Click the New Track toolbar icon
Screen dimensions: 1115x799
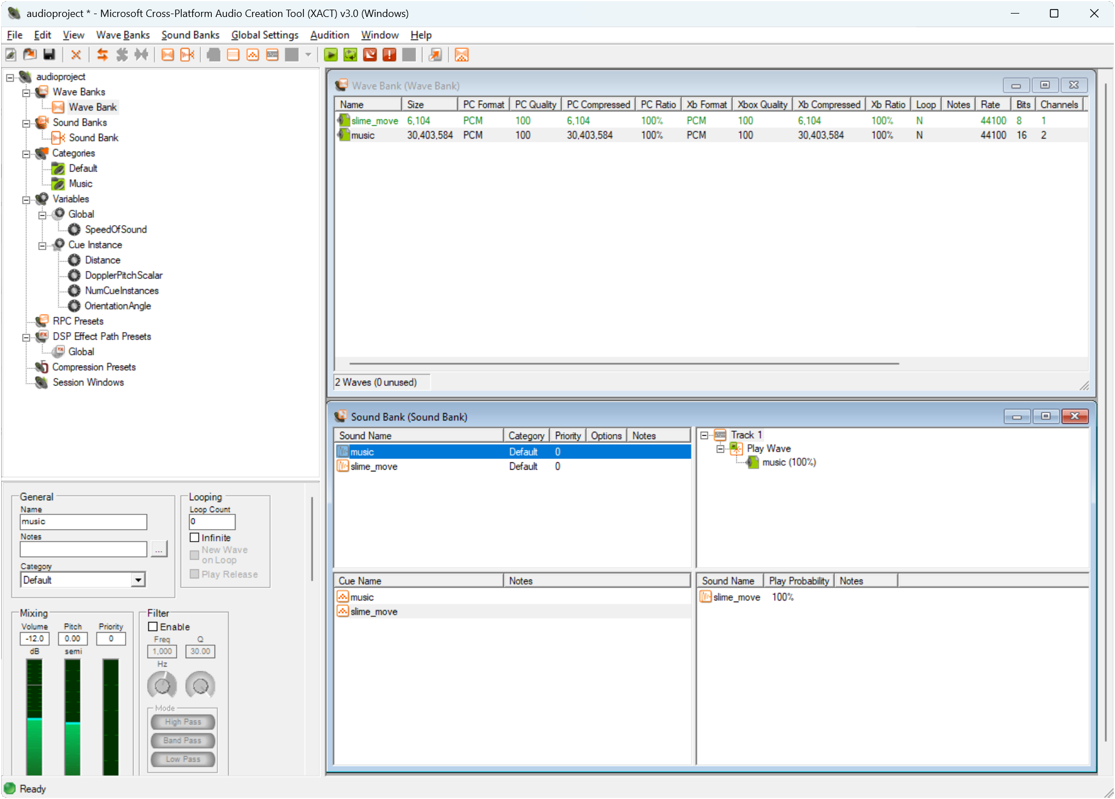point(272,55)
